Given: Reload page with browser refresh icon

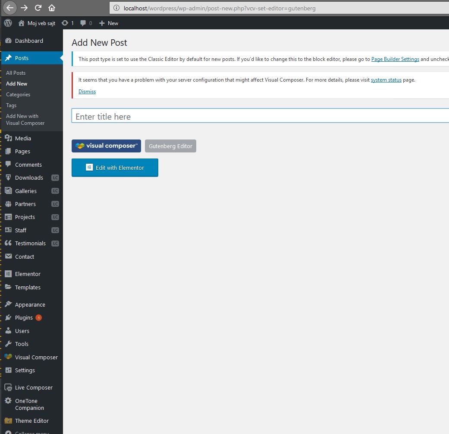Looking at the screenshot, I should point(38,8).
